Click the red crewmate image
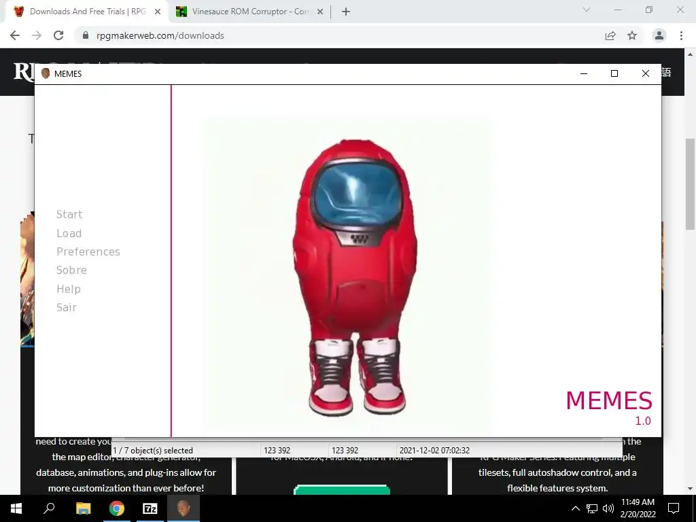Screen dimensions: 696x522 pos(353,277)
